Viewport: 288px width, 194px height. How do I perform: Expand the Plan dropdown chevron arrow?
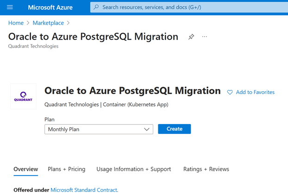(147, 129)
